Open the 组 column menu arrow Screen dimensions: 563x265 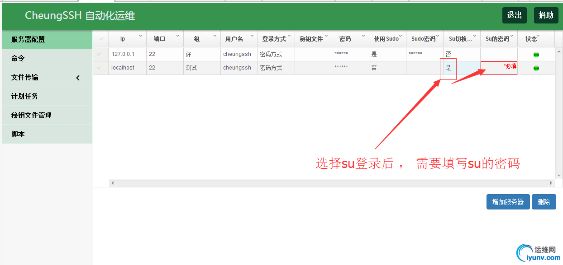click(215, 35)
